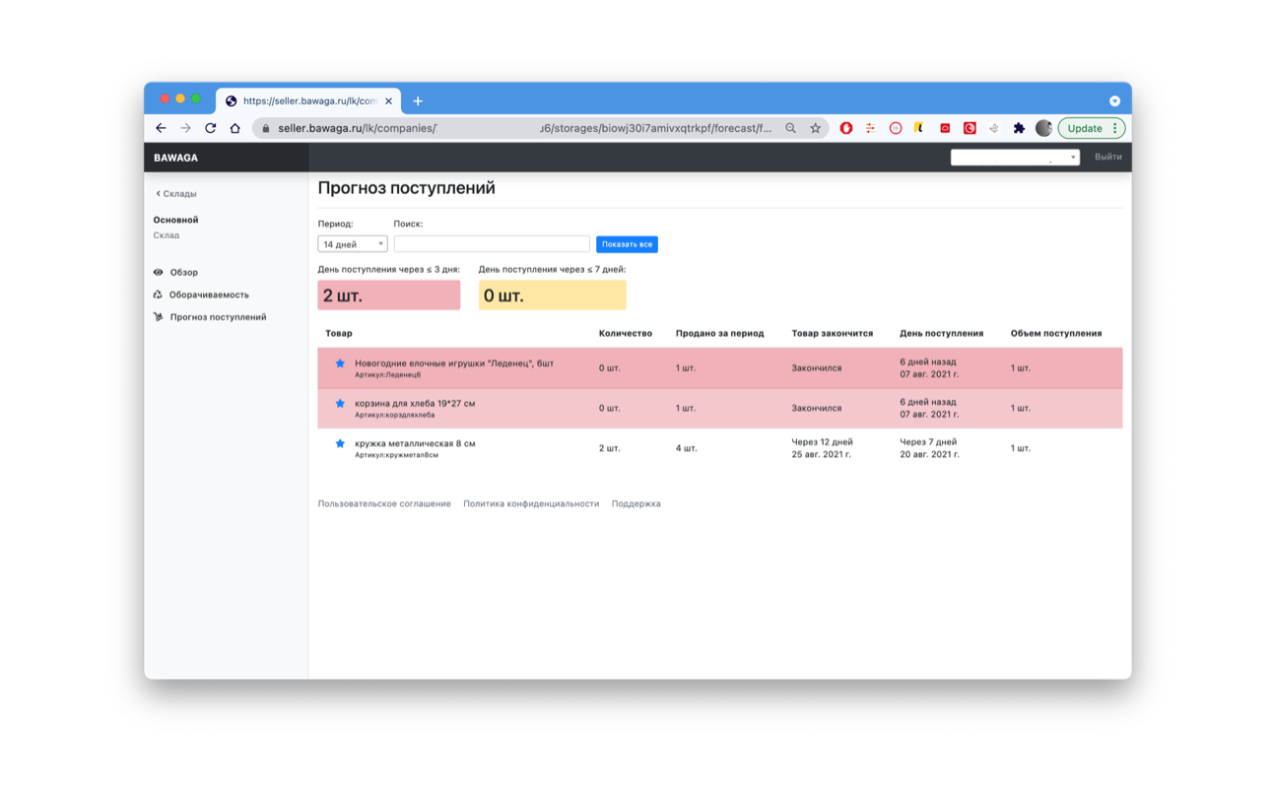Click the Прогноз поступлений page heading
The height and width of the screenshot is (786, 1273).
click(x=406, y=188)
